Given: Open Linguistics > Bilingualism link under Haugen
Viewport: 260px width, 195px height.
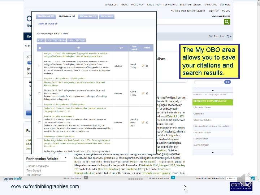Looking at the screenshot, I should tap(64, 78).
